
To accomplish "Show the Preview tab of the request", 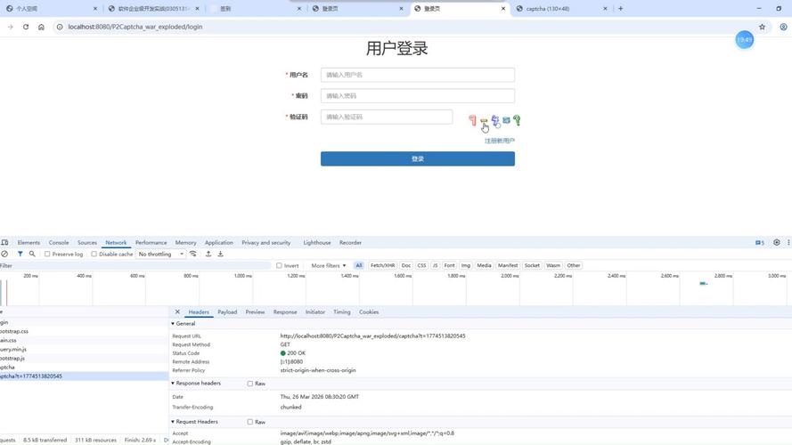I will click(255, 312).
